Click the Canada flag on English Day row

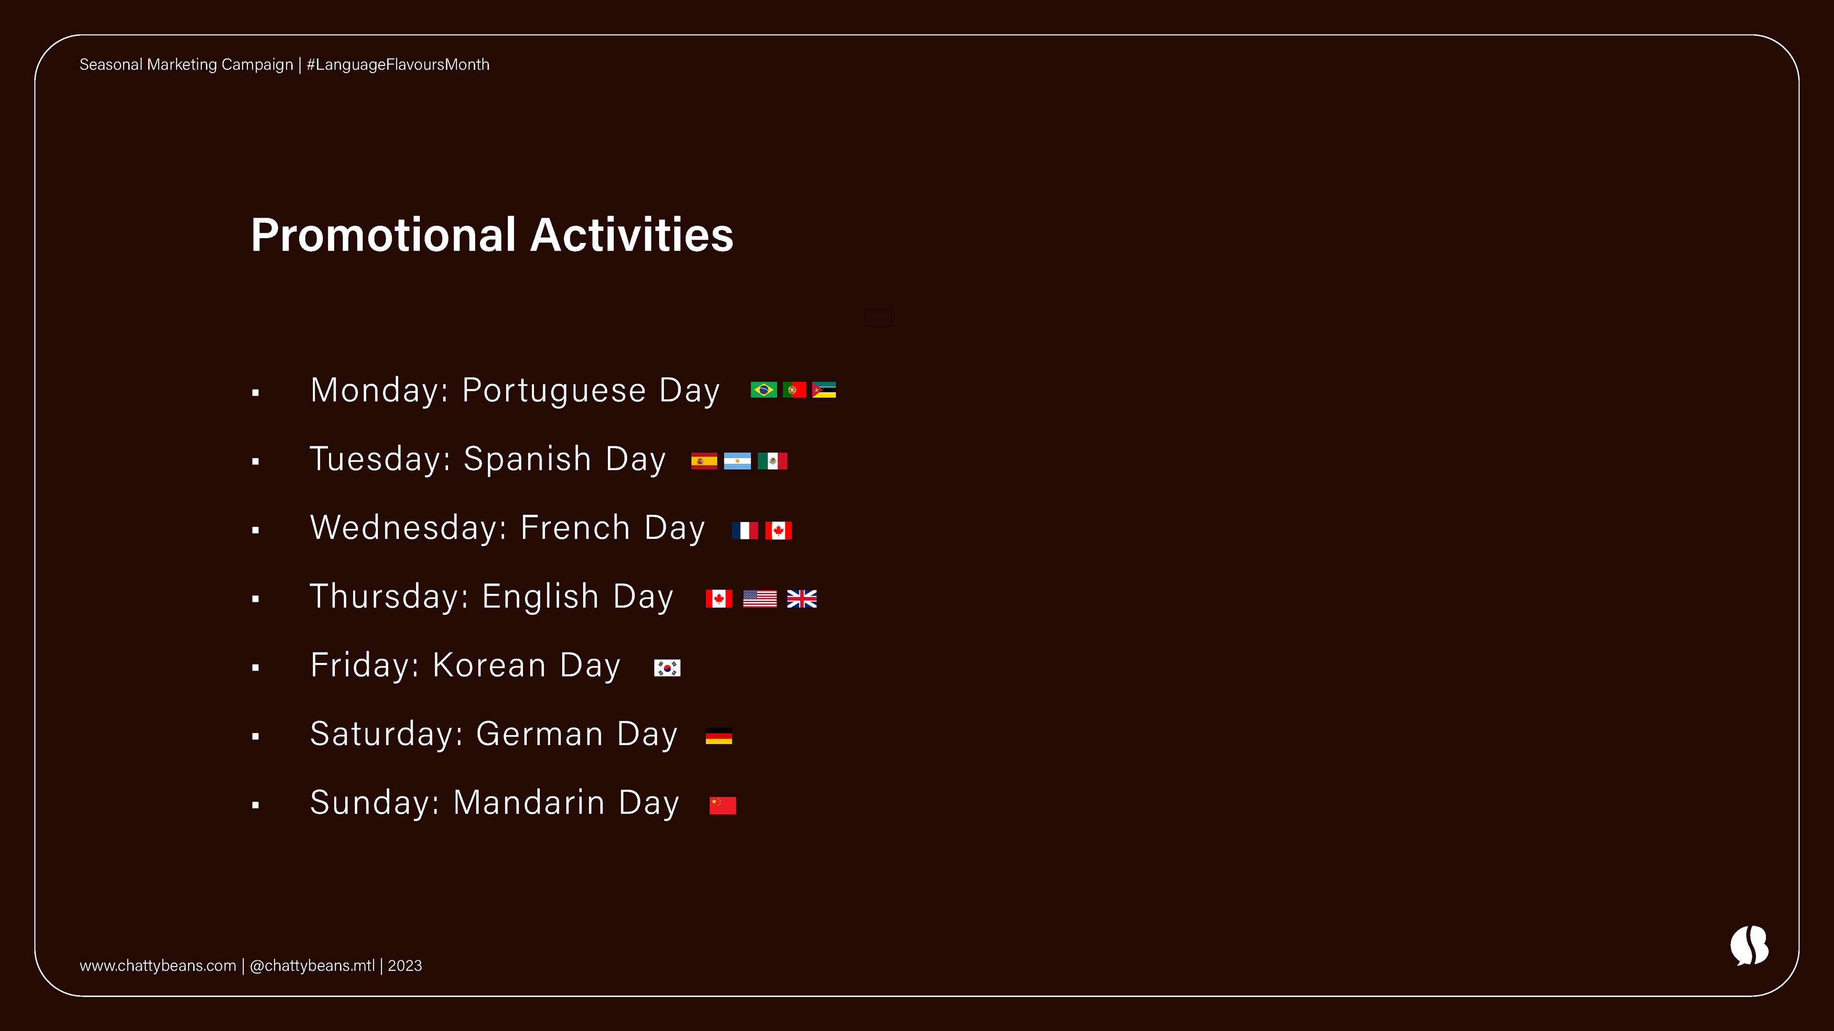[x=718, y=599]
